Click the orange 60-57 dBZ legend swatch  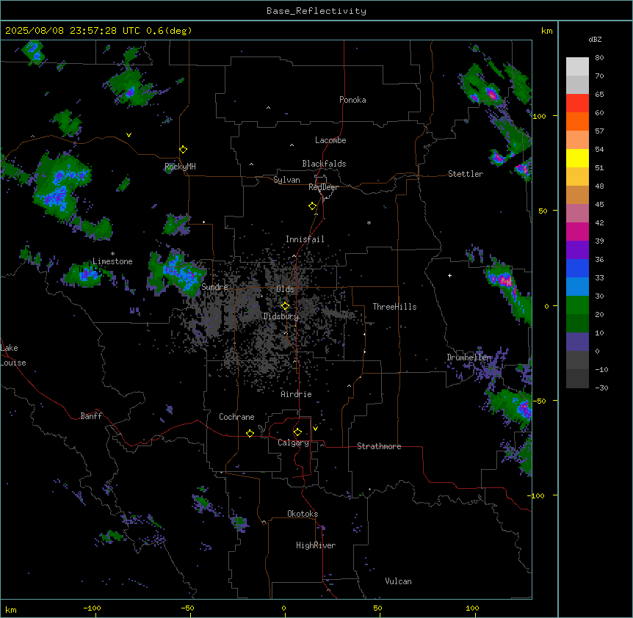click(577, 121)
